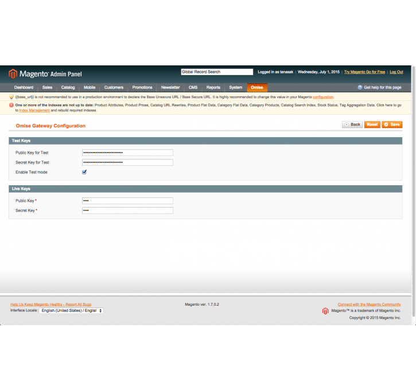The height and width of the screenshot is (390, 416).
Task: Click the Secret Key for Test field
Action: 127,162
